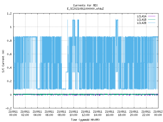Click the y-axis tick value 0
The width and height of the screenshot is (163, 122).
click(11, 95)
